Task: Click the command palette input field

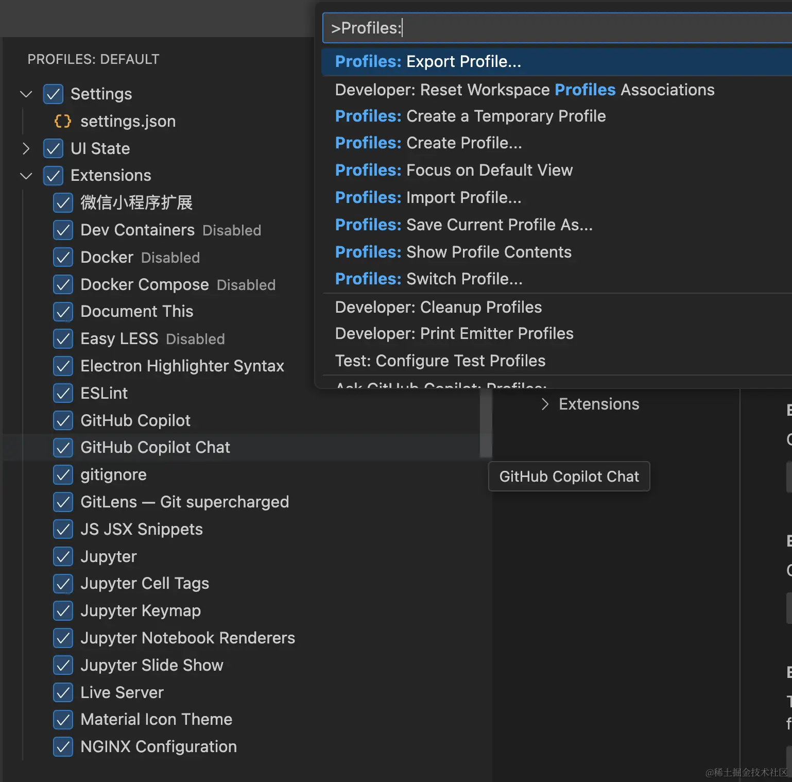Action: [x=556, y=28]
